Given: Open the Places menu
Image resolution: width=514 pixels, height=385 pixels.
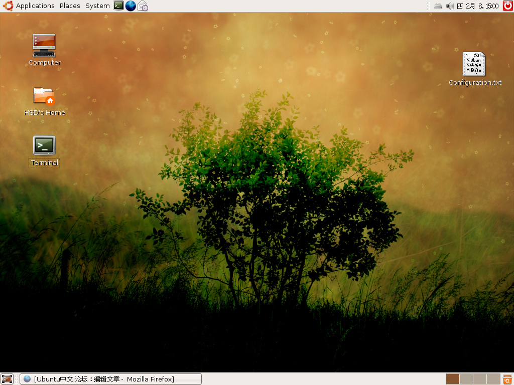Looking at the screenshot, I should [x=70, y=6].
